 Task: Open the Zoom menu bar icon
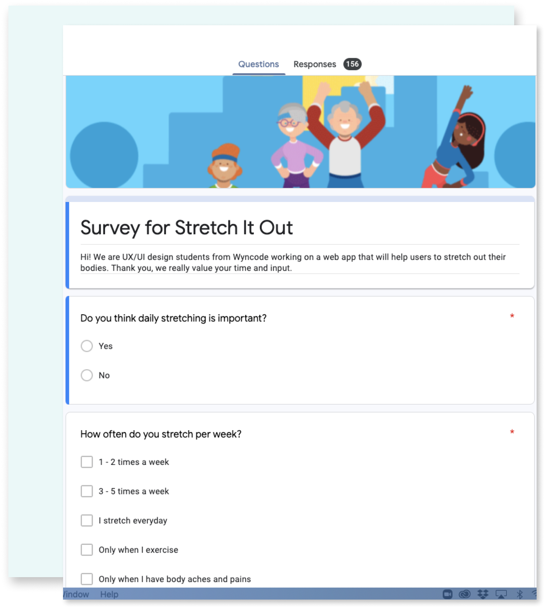tap(448, 594)
